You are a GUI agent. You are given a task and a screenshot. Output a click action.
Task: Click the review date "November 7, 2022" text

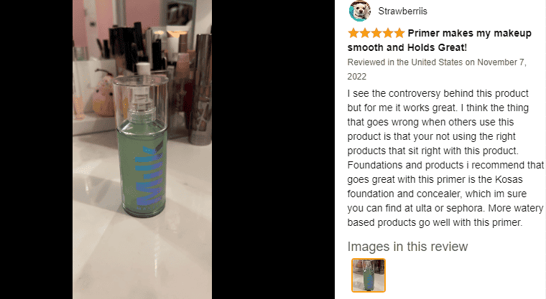coord(437,69)
